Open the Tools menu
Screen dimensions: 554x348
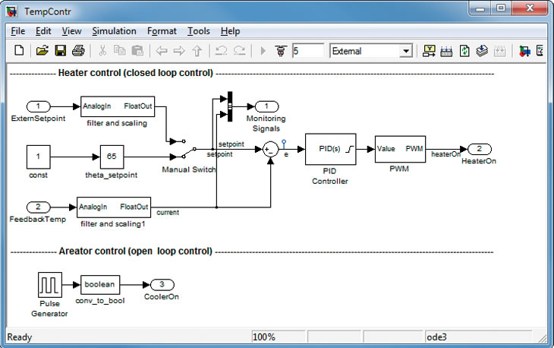pos(199,31)
